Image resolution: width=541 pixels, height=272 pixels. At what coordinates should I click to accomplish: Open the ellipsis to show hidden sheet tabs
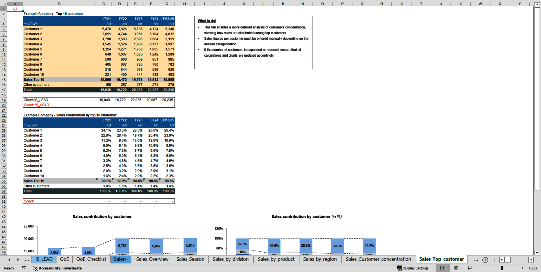pyautogui.click(x=27, y=260)
